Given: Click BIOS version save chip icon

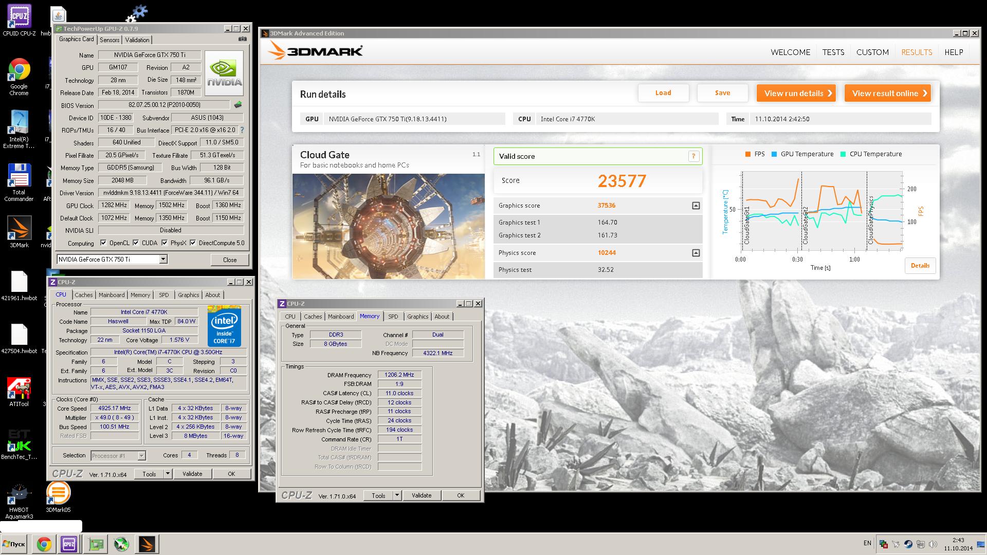Looking at the screenshot, I should 237,105.
